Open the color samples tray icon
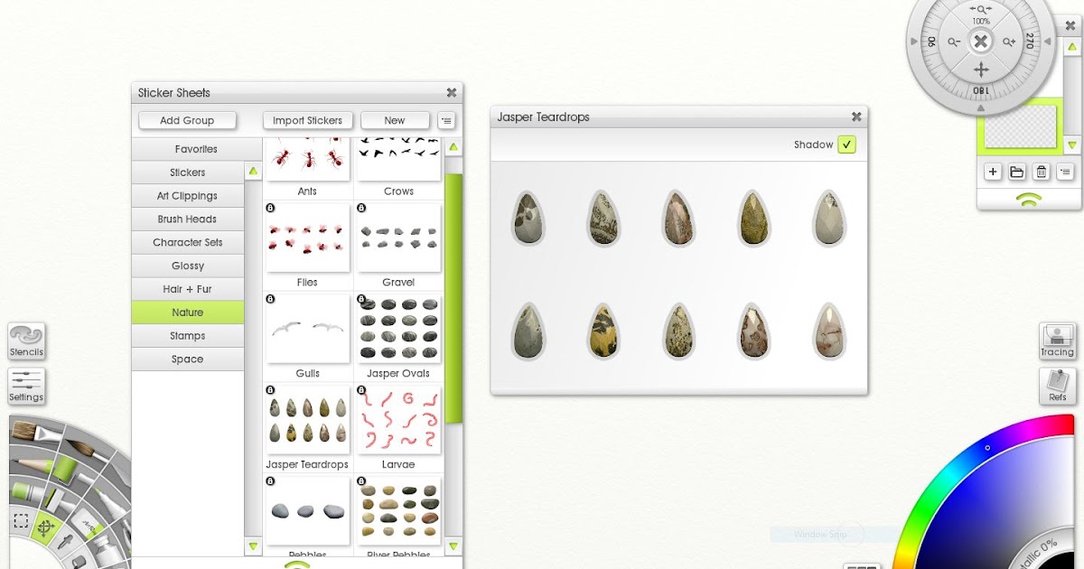The height and width of the screenshot is (569, 1084). (861, 566)
